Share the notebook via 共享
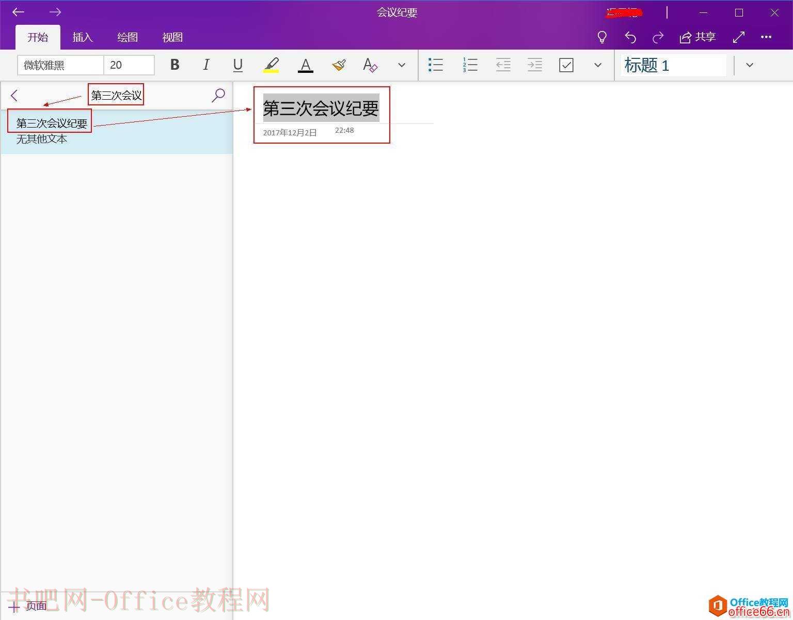Image resolution: width=793 pixels, height=620 pixels. click(697, 37)
